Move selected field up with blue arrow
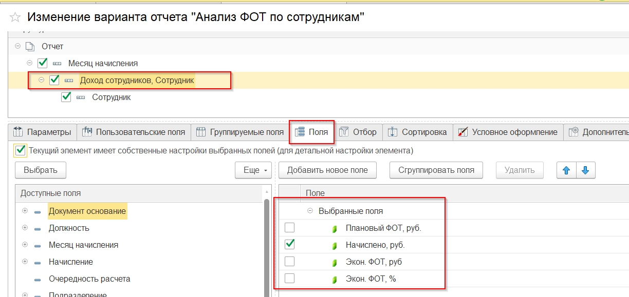The width and height of the screenshot is (629, 297). (566, 170)
